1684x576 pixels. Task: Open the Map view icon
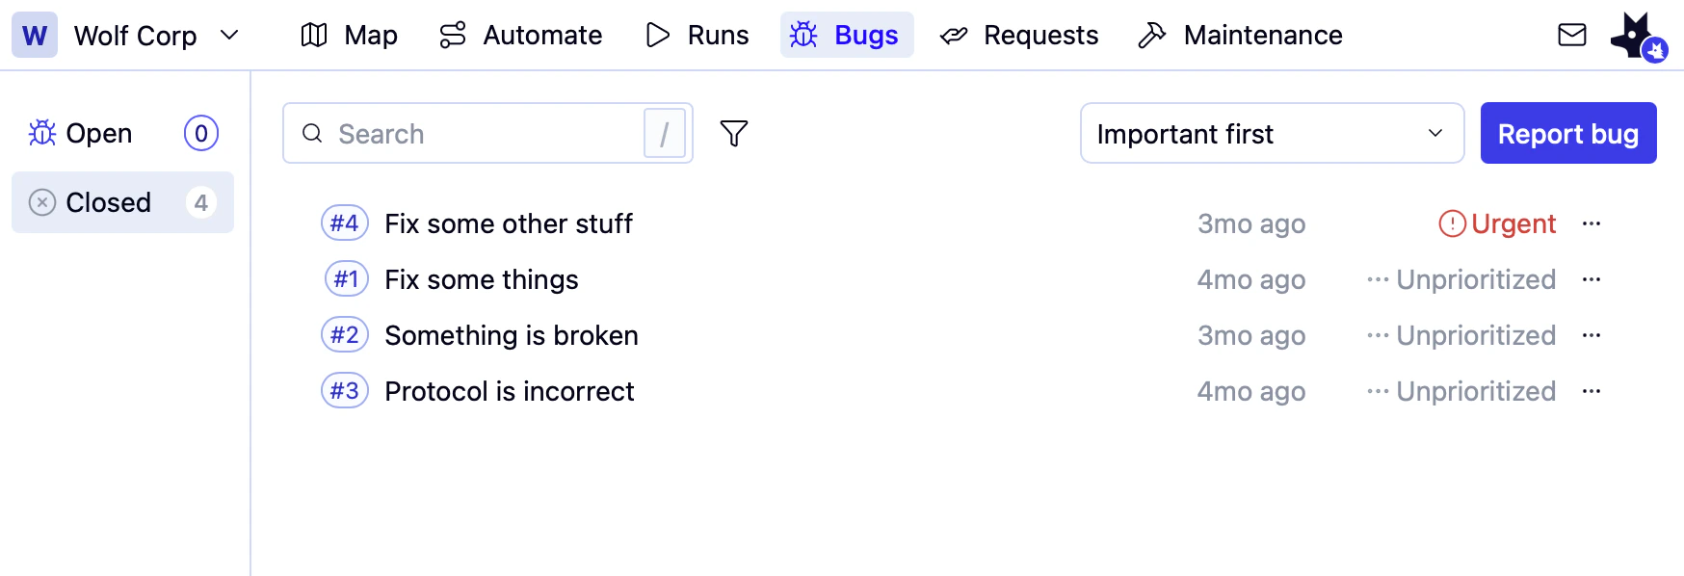[313, 35]
